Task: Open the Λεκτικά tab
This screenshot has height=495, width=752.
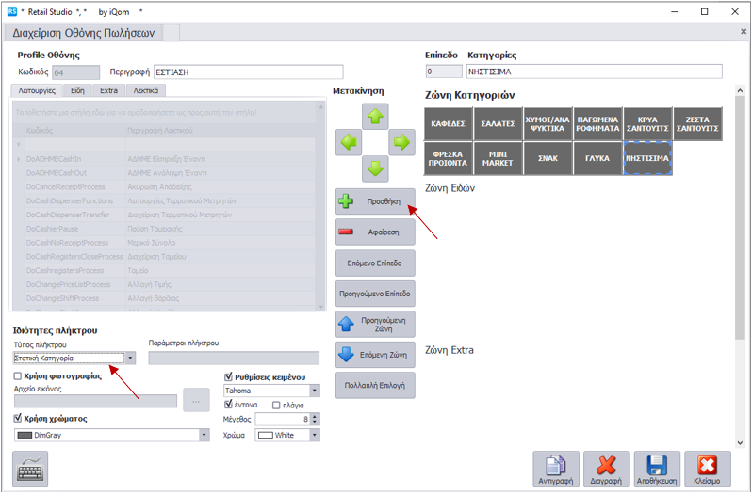Action: click(146, 91)
